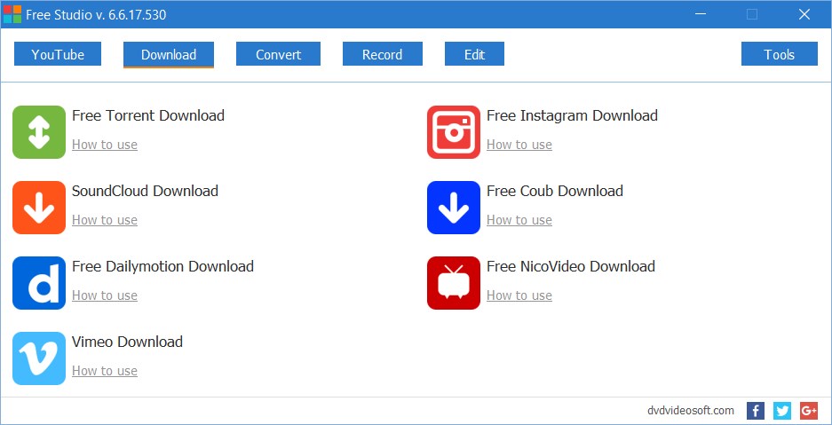Screen dimensions: 832x425
Task: Go to the Convert tab
Action: (x=278, y=54)
